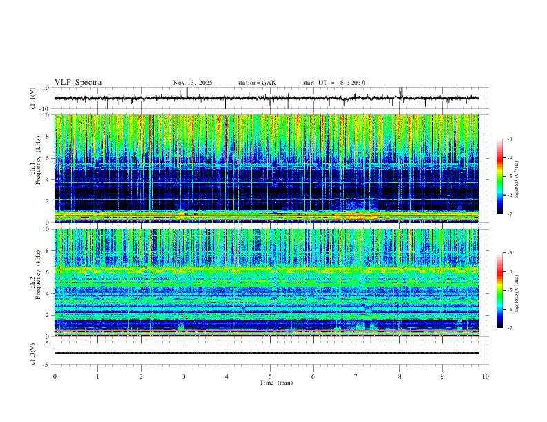
Task: Click the log(PSD) label beside ch.1 colorbar
Action: [x=517, y=180]
